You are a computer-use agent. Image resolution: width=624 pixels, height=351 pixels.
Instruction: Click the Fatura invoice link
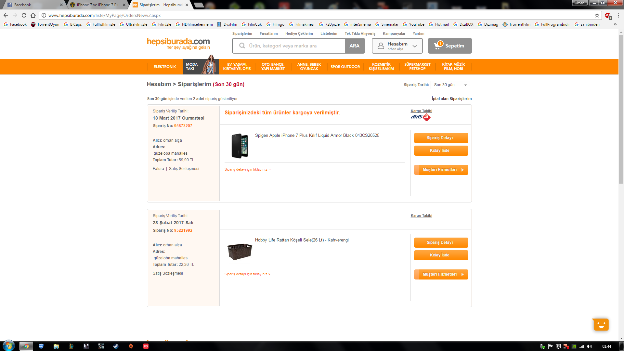[x=158, y=169]
